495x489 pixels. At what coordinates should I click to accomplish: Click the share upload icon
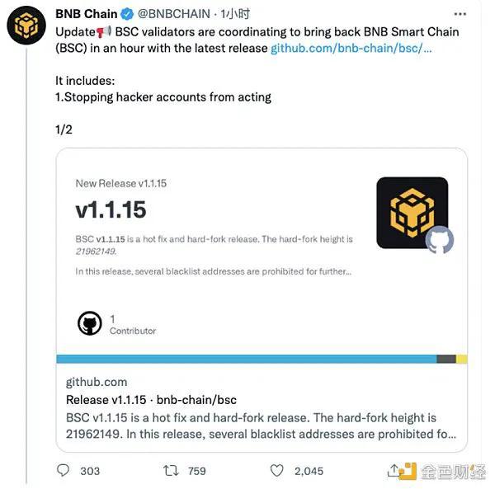(x=394, y=470)
